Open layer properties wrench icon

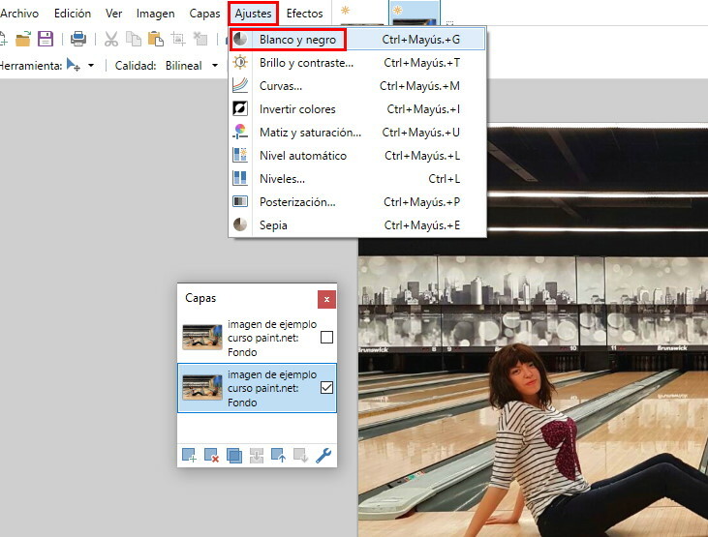(323, 455)
